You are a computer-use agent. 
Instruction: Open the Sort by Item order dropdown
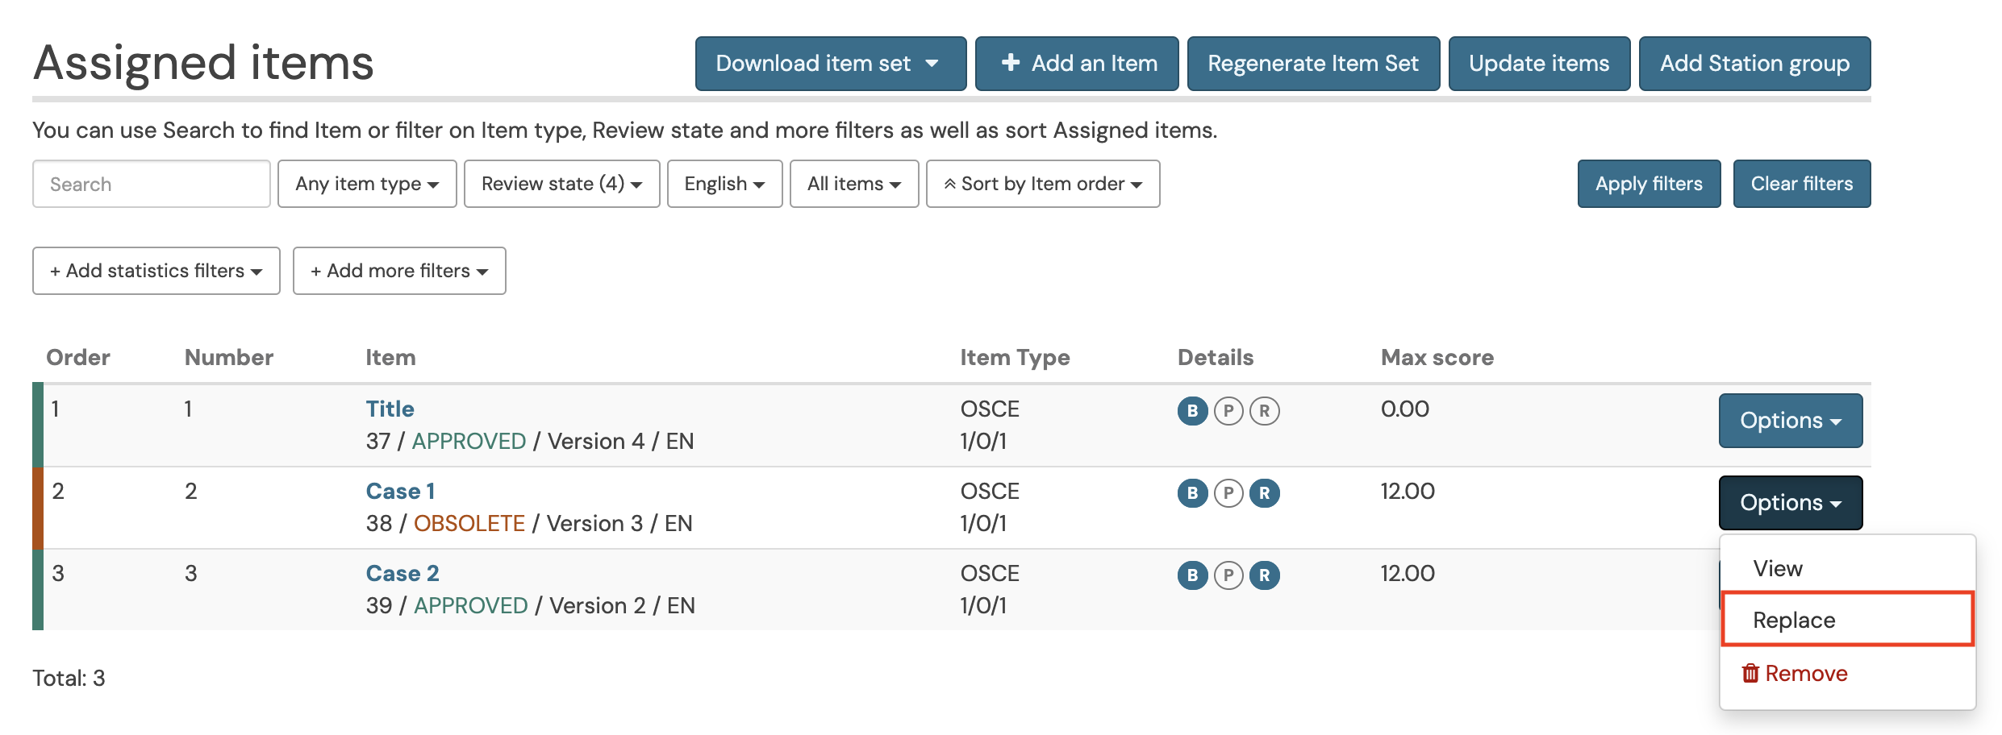[1042, 184]
